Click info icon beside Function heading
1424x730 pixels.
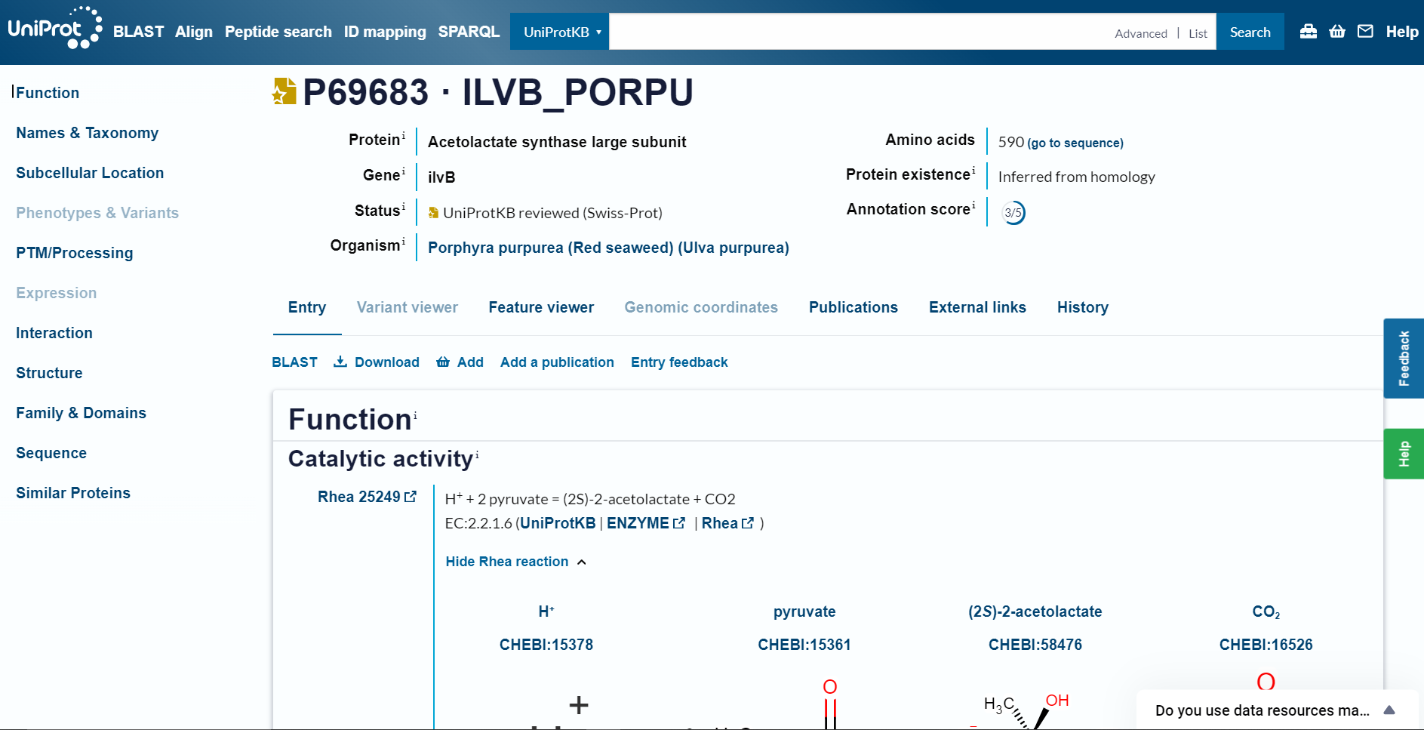(415, 415)
